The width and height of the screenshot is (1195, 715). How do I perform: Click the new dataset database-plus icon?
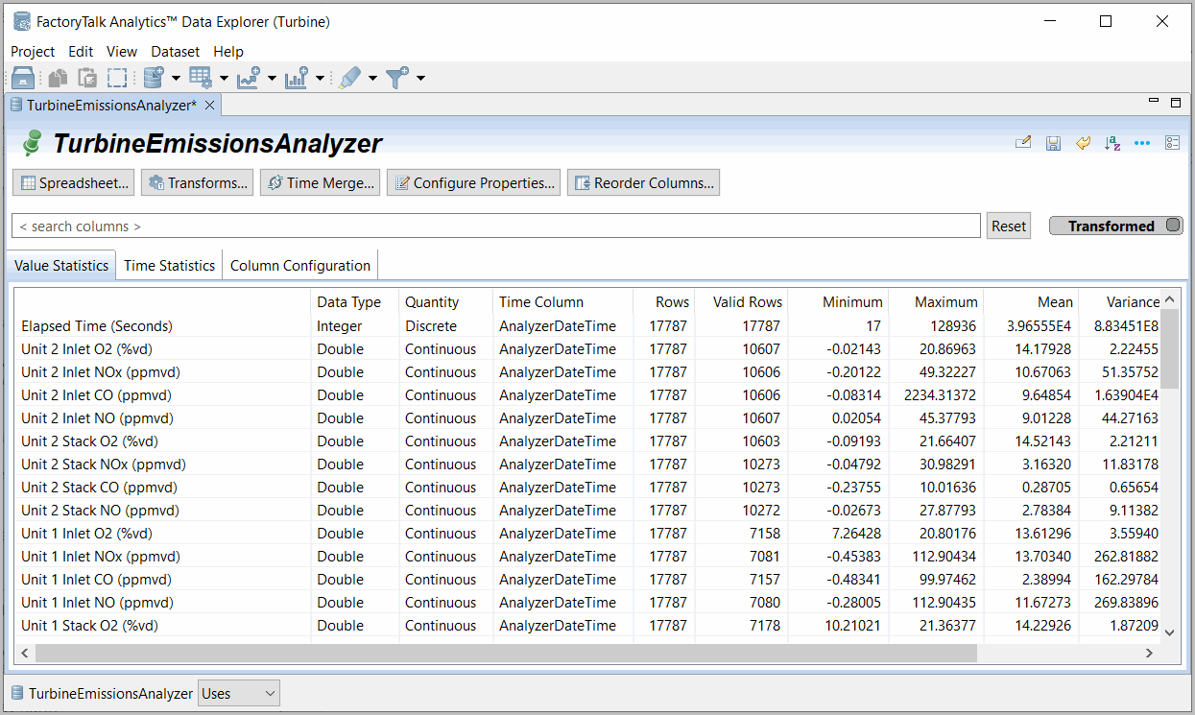click(154, 79)
